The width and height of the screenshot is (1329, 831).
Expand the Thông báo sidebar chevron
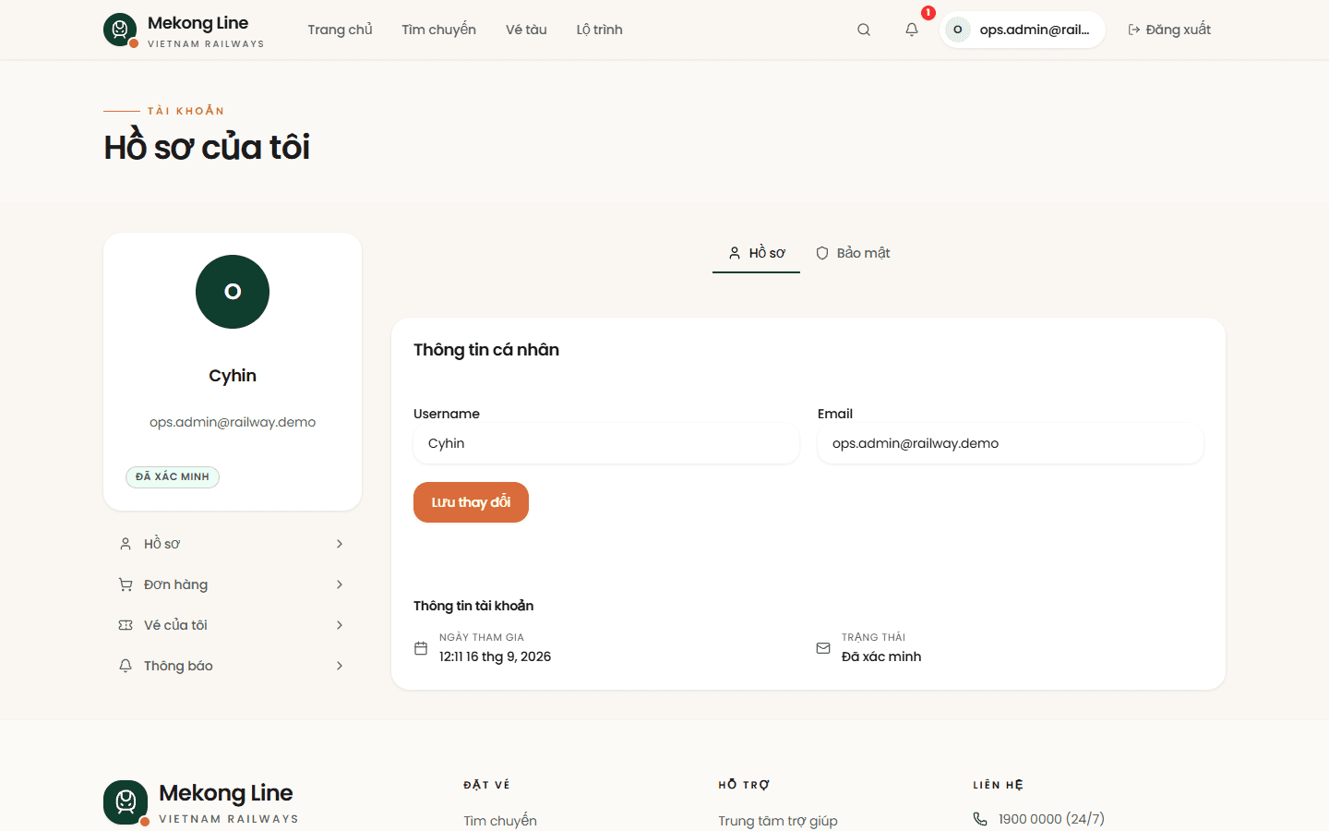340,666
